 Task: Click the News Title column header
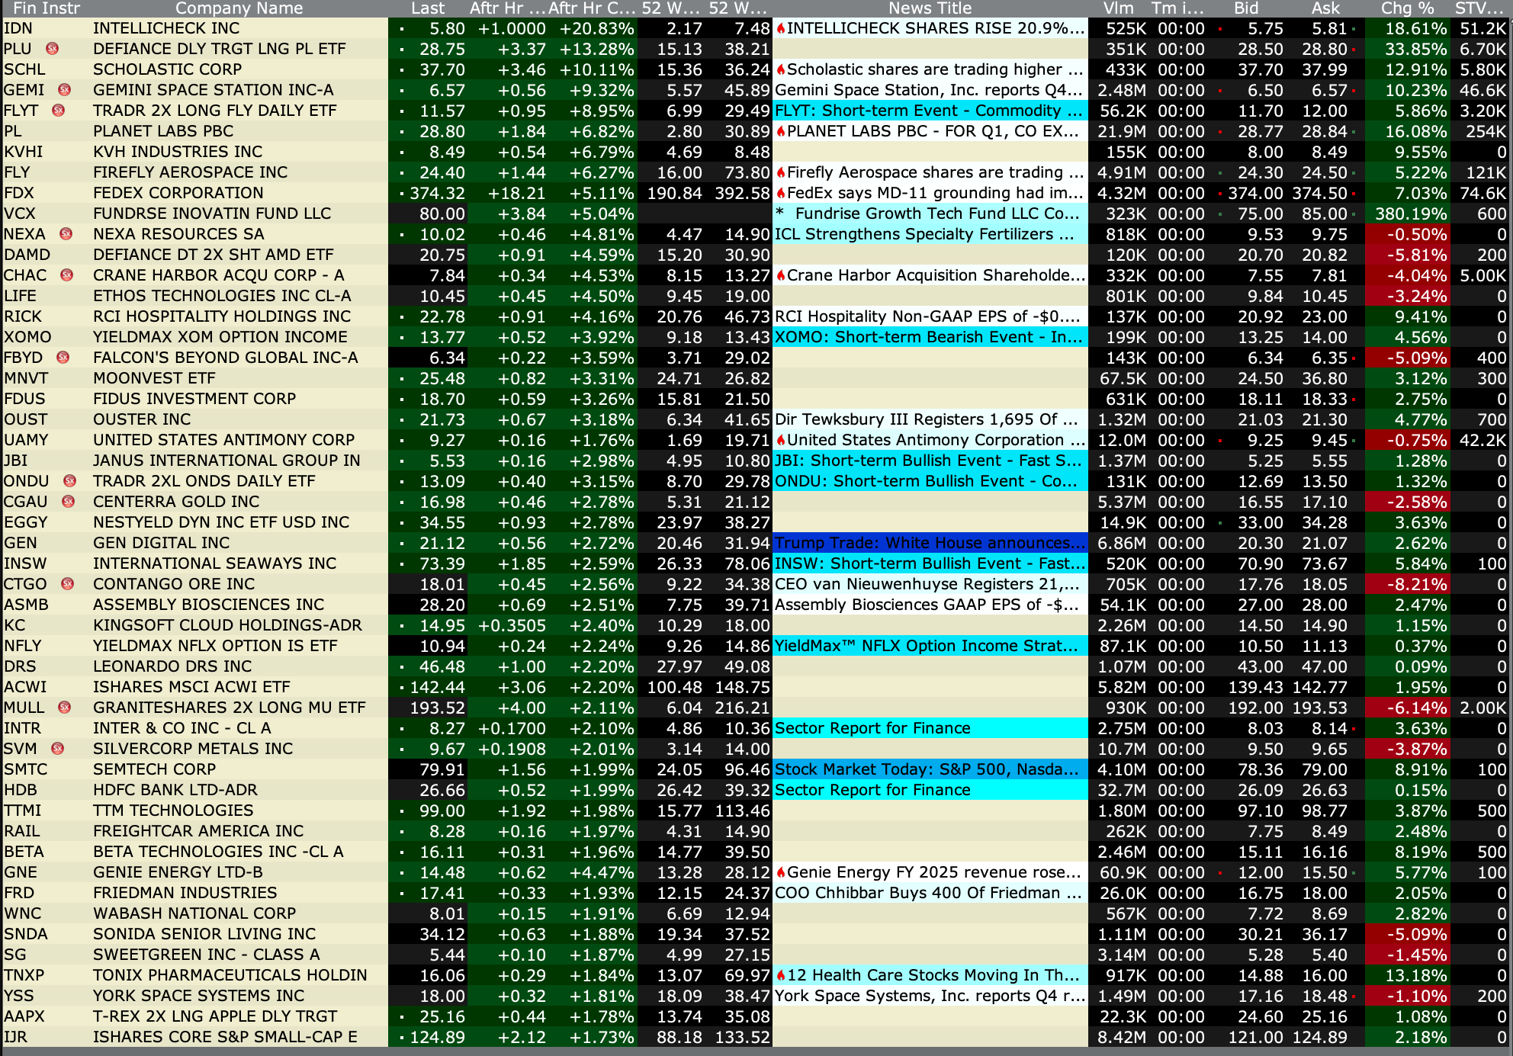(930, 8)
